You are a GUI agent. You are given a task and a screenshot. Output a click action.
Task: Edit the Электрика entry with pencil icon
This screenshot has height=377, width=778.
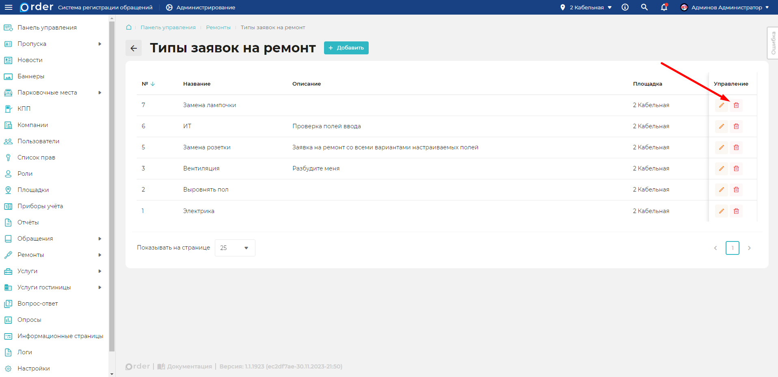[721, 211]
